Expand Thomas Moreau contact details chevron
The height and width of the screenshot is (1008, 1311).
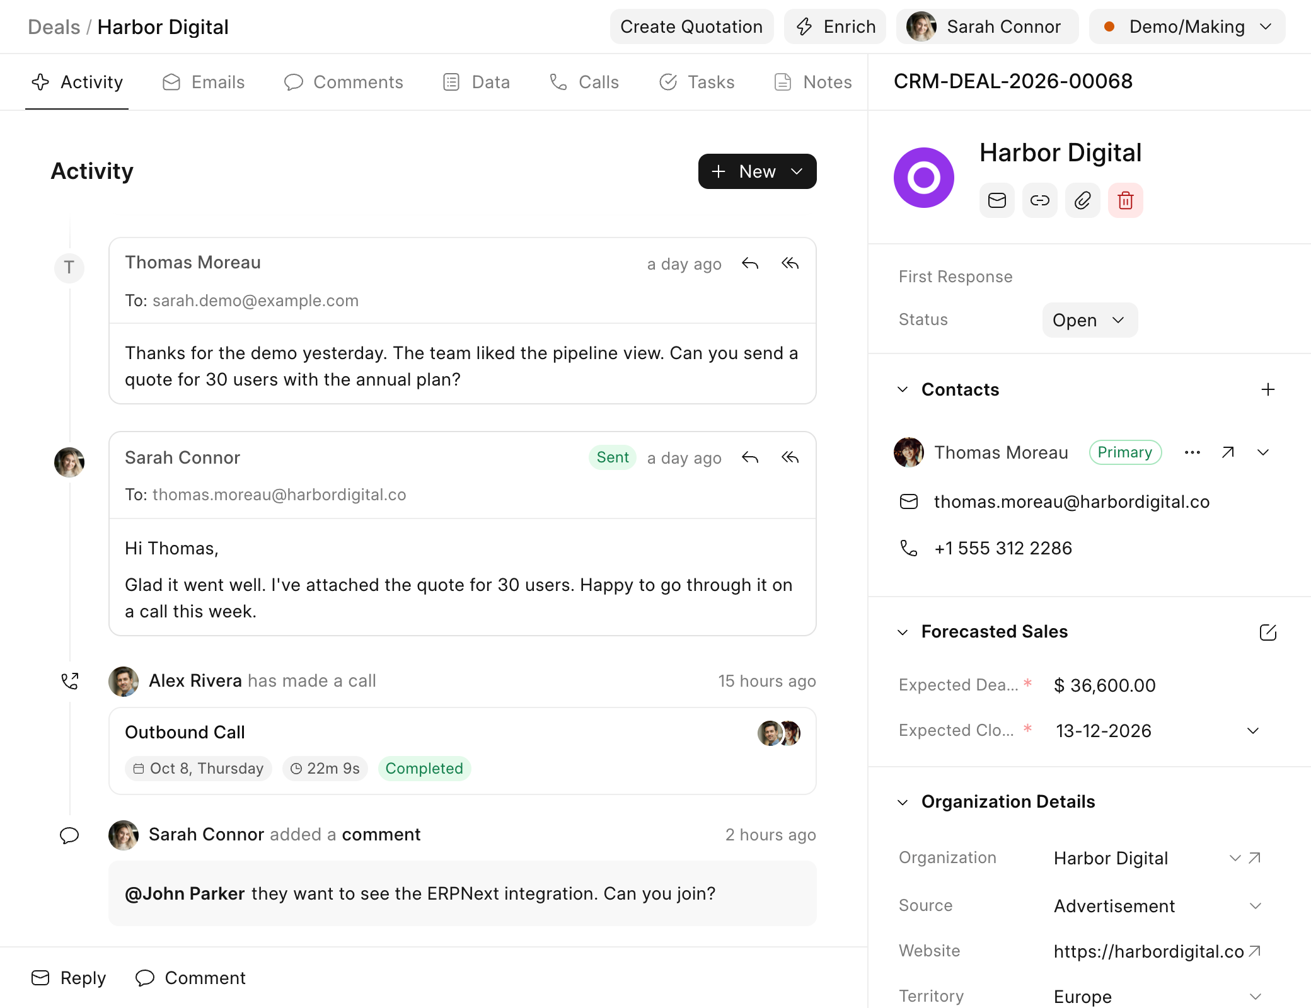[x=1263, y=452]
